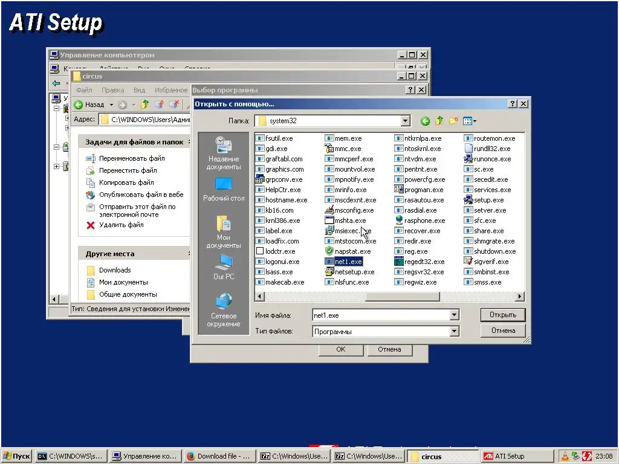Open Our PC place in sidebar
Screen dimensions: 619x464
click(224, 266)
